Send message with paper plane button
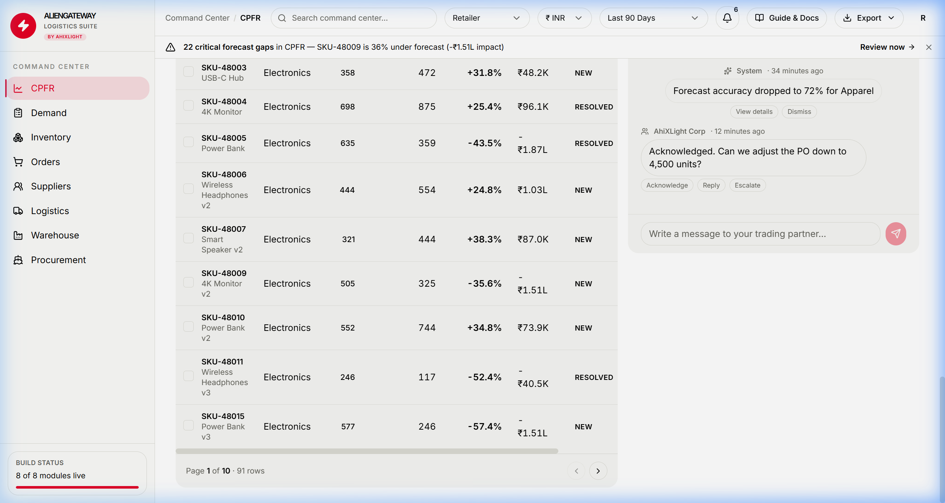The image size is (945, 503). (x=896, y=234)
